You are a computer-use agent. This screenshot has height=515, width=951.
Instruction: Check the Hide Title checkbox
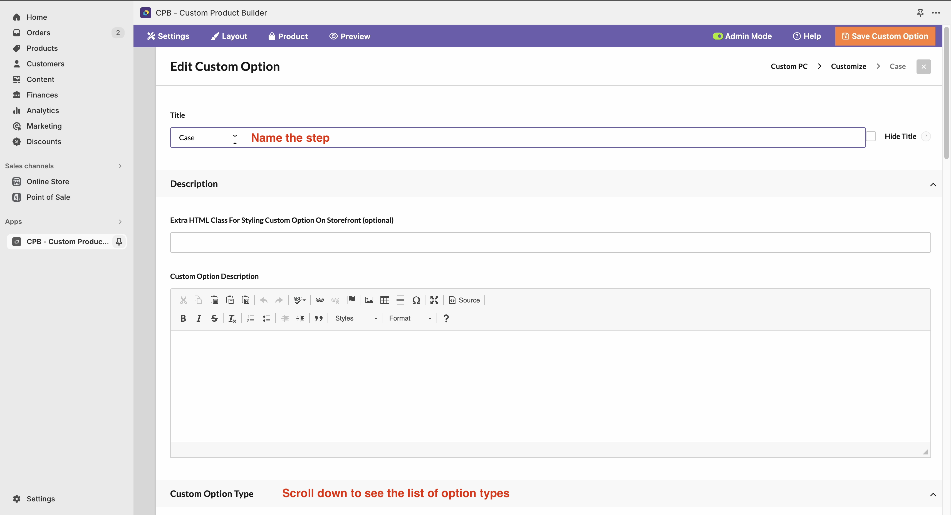coord(871,136)
